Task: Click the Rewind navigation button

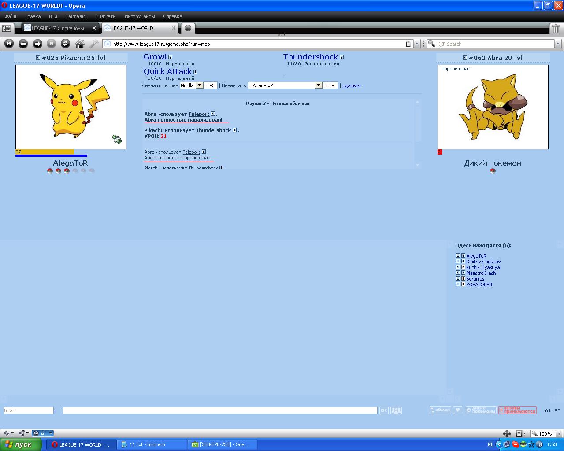Action: (9, 44)
